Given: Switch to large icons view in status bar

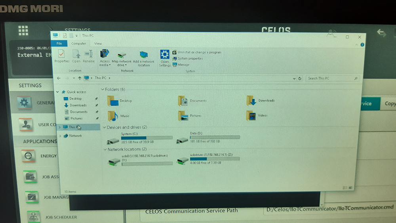Looking at the screenshot, I should [x=350, y=188].
